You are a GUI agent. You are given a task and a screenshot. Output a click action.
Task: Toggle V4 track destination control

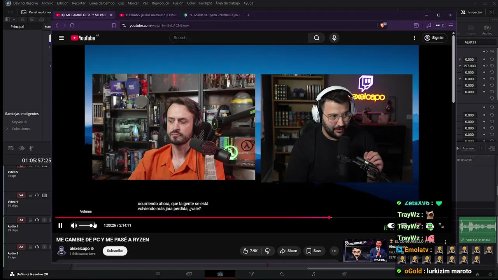(21, 195)
